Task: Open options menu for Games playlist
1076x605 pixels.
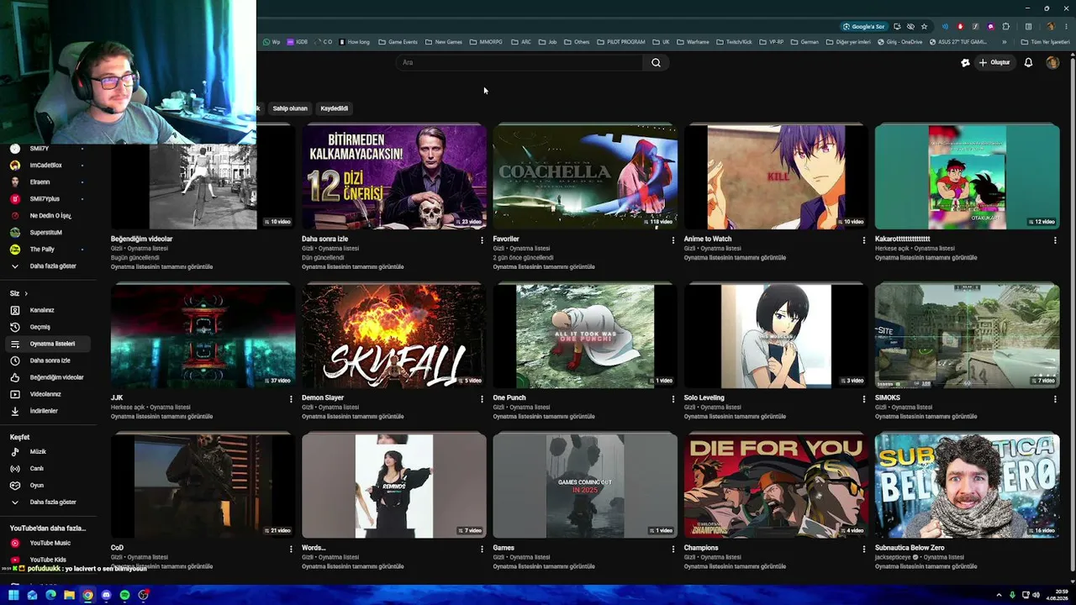Action: 672,549
